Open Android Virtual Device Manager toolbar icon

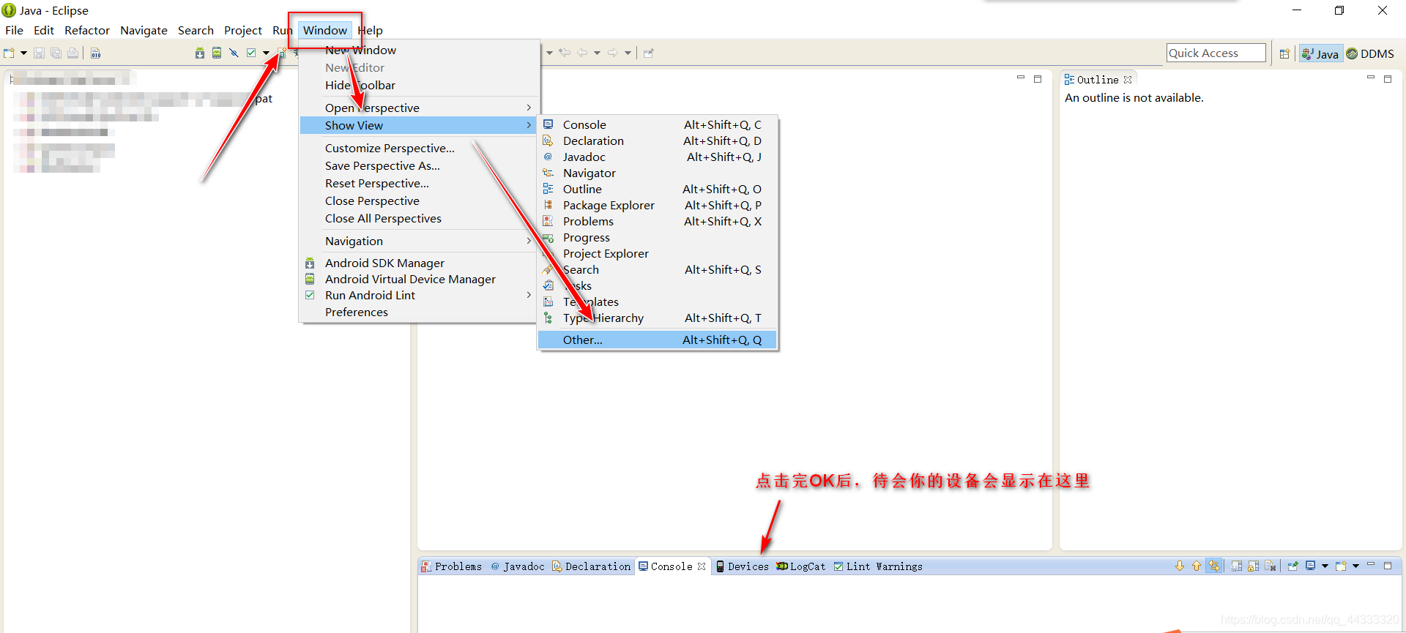[217, 53]
